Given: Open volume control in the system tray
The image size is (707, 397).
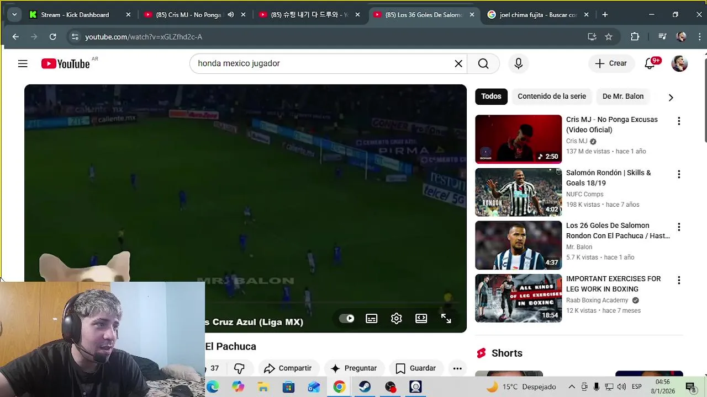Looking at the screenshot, I should (621, 387).
